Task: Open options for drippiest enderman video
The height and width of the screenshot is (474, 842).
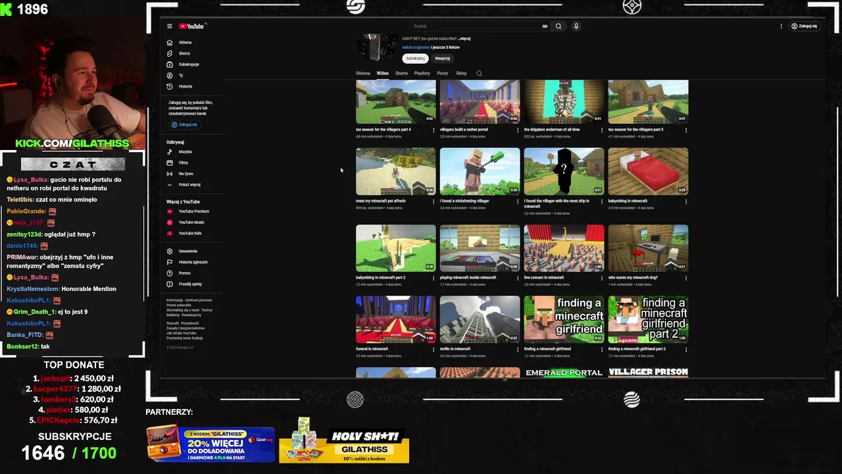Action: (x=602, y=130)
